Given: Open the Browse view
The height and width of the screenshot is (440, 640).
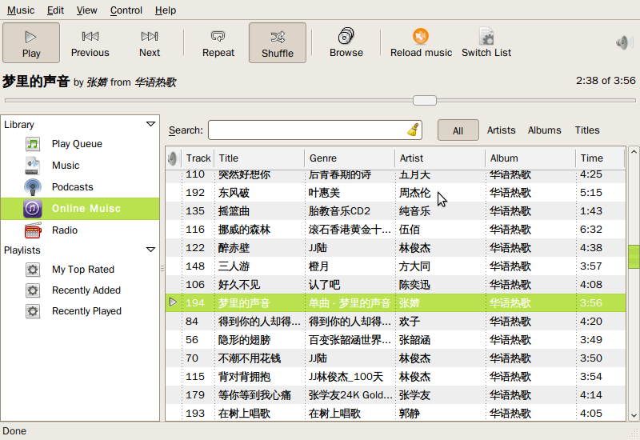Looking at the screenshot, I should (x=346, y=43).
